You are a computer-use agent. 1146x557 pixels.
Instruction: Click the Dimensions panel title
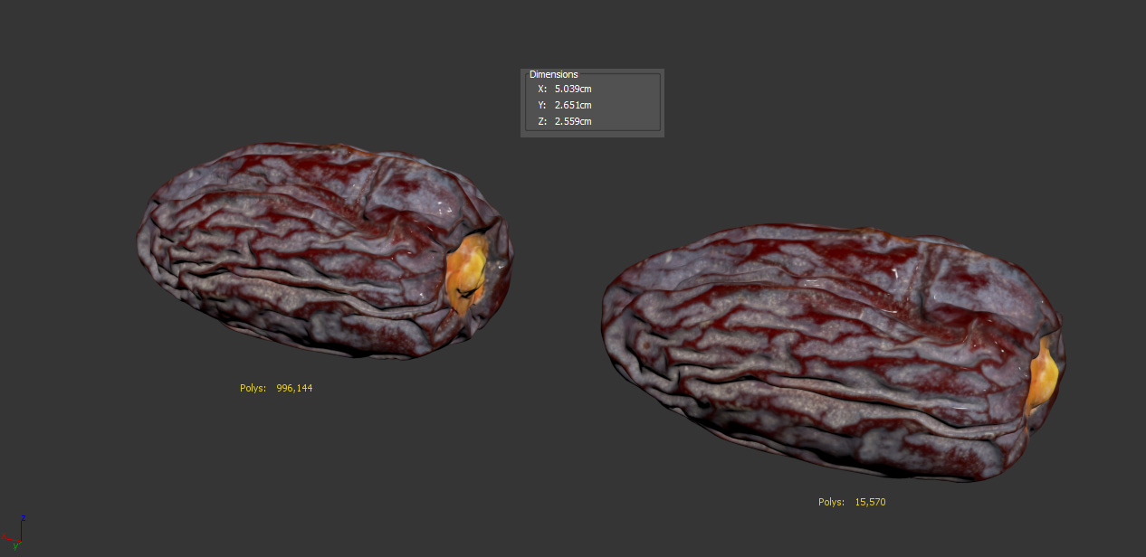[553, 74]
